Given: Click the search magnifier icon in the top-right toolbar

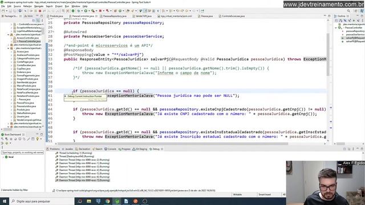Looking at the screenshot, I should pos(348,11).
